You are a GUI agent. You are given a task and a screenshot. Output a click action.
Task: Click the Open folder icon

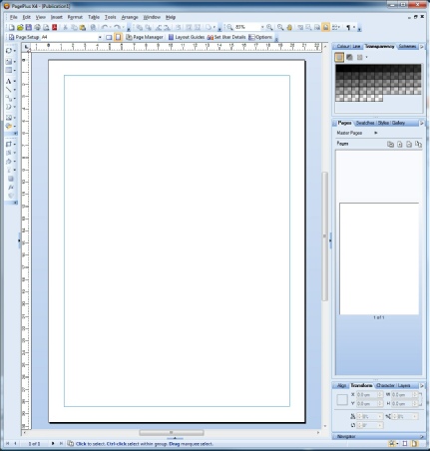click(20, 27)
